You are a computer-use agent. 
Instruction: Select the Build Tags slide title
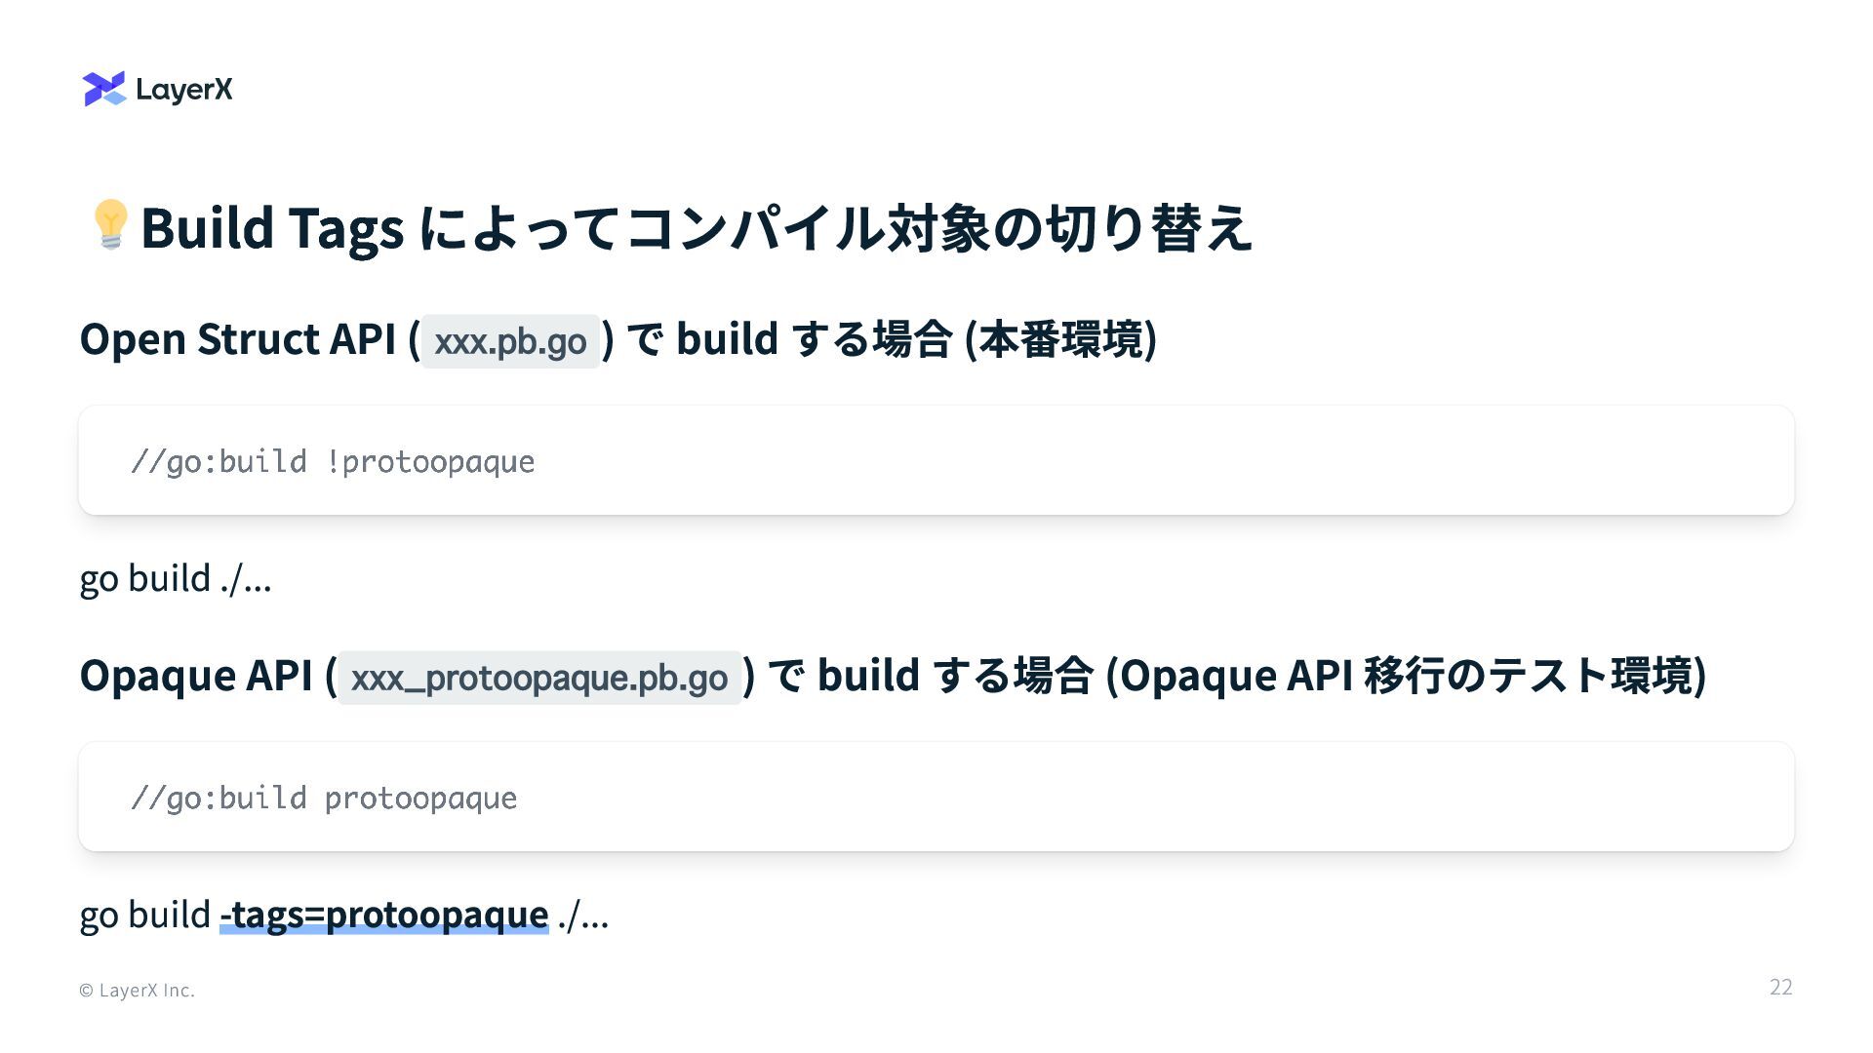[697, 228]
